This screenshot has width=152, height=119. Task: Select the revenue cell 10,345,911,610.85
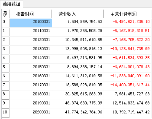coord(78,41)
